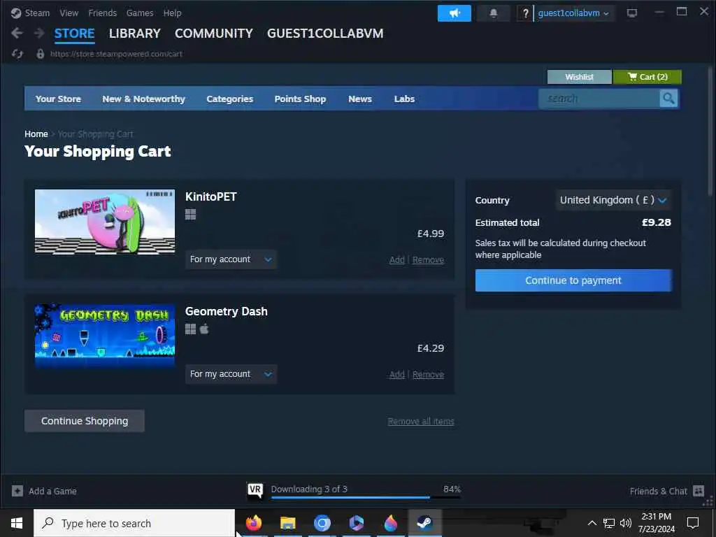Click the Home breadcrumb

tap(36, 134)
